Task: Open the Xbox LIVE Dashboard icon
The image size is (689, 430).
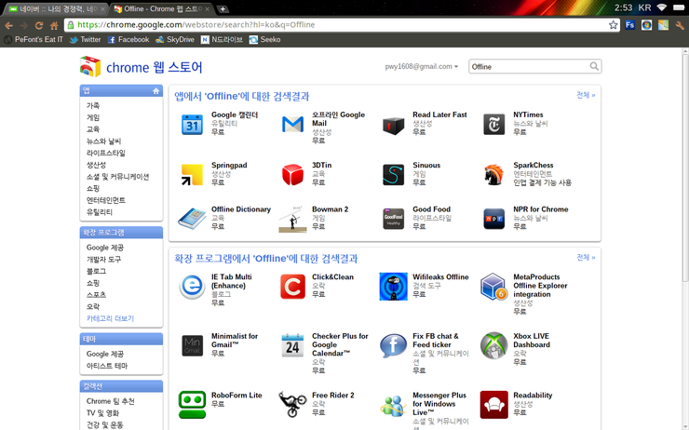Action: tap(493, 345)
